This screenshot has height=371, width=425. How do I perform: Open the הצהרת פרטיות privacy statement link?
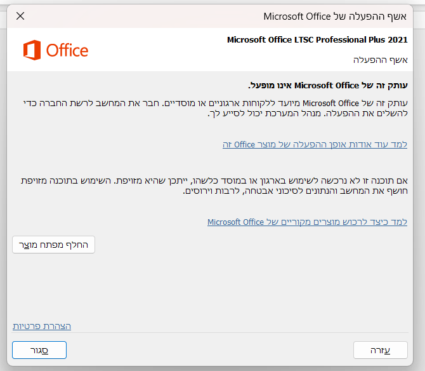(42, 326)
